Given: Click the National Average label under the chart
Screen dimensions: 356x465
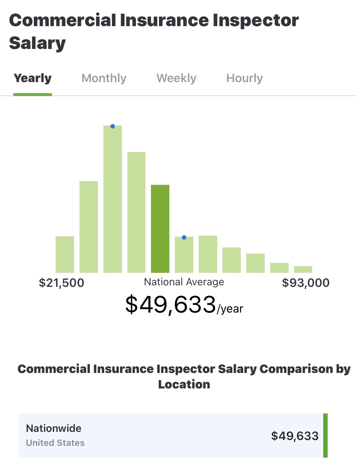Looking at the screenshot, I should (184, 282).
